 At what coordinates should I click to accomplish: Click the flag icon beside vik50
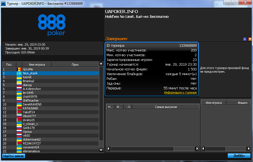pos(19,136)
